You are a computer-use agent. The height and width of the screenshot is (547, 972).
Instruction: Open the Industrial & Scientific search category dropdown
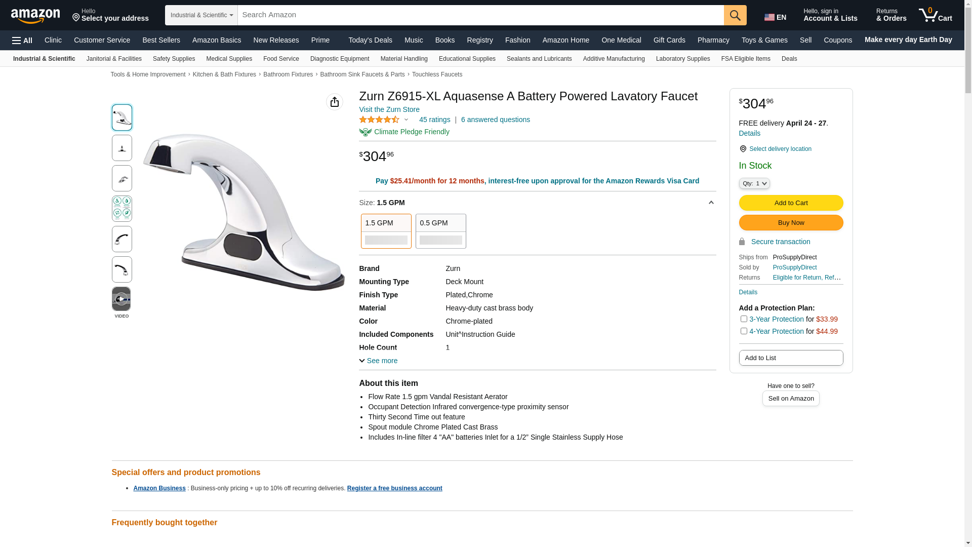coord(201,15)
